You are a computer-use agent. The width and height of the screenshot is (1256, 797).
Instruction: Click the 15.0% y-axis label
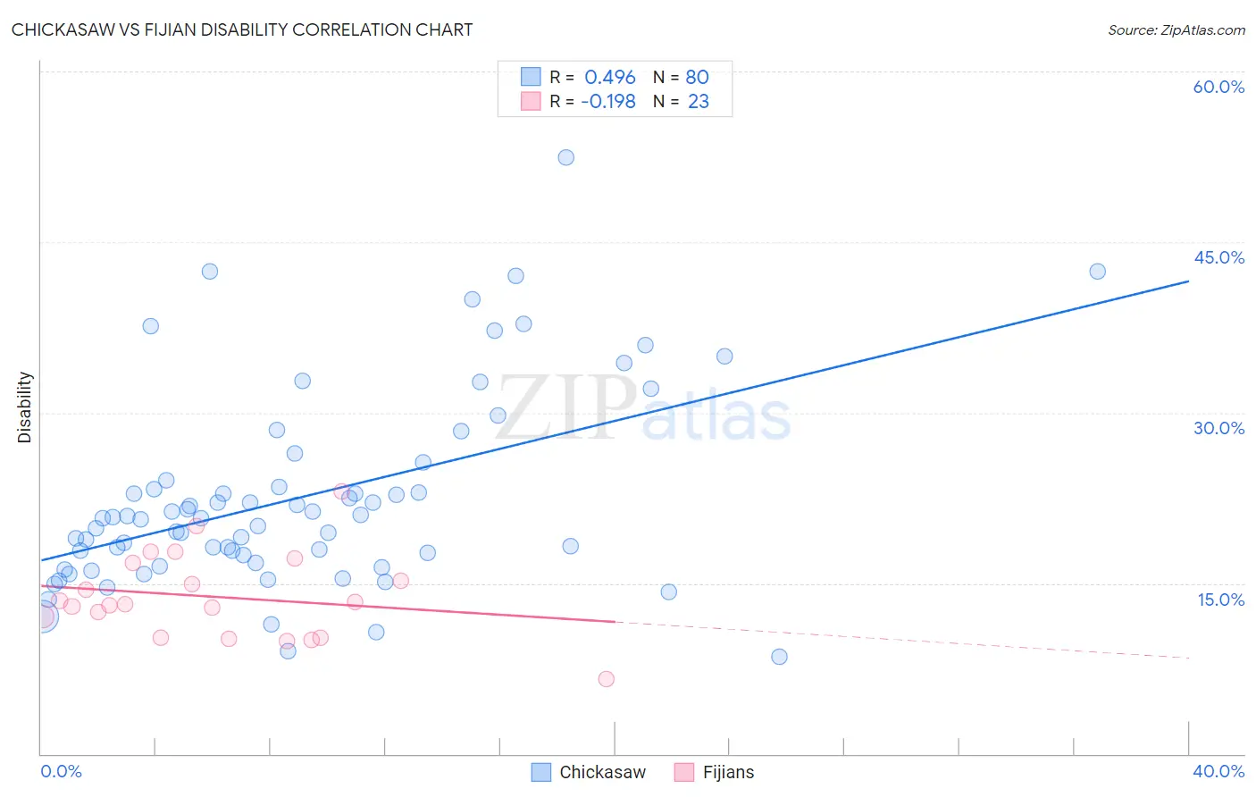coord(1220,600)
